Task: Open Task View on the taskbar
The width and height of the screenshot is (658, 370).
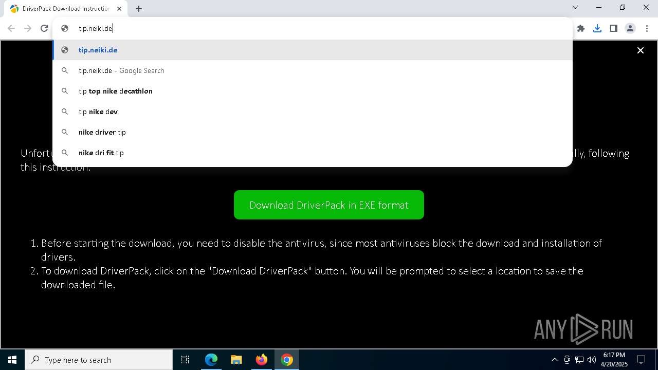Action: pos(185,360)
